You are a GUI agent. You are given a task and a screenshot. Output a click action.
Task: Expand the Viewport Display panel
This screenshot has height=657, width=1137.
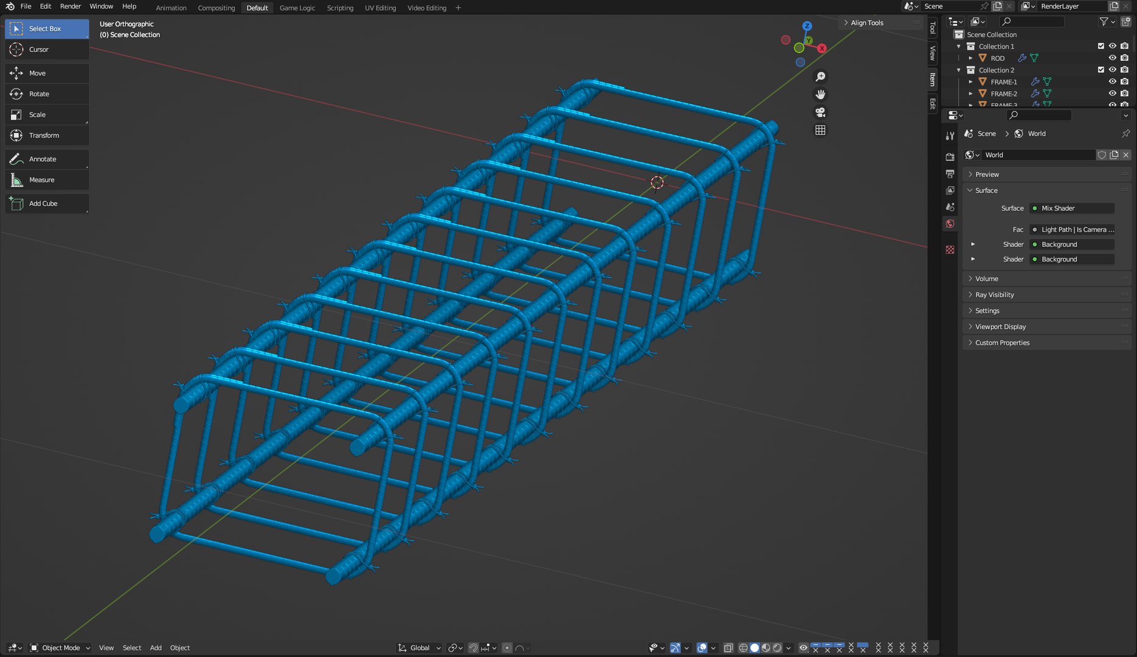point(1047,327)
